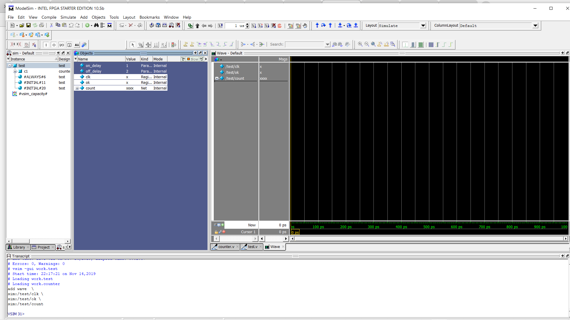The height and width of the screenshot is (320, 570).
Task: Toggle the Inputs 'I' filter button
Action: coord(46,45)
